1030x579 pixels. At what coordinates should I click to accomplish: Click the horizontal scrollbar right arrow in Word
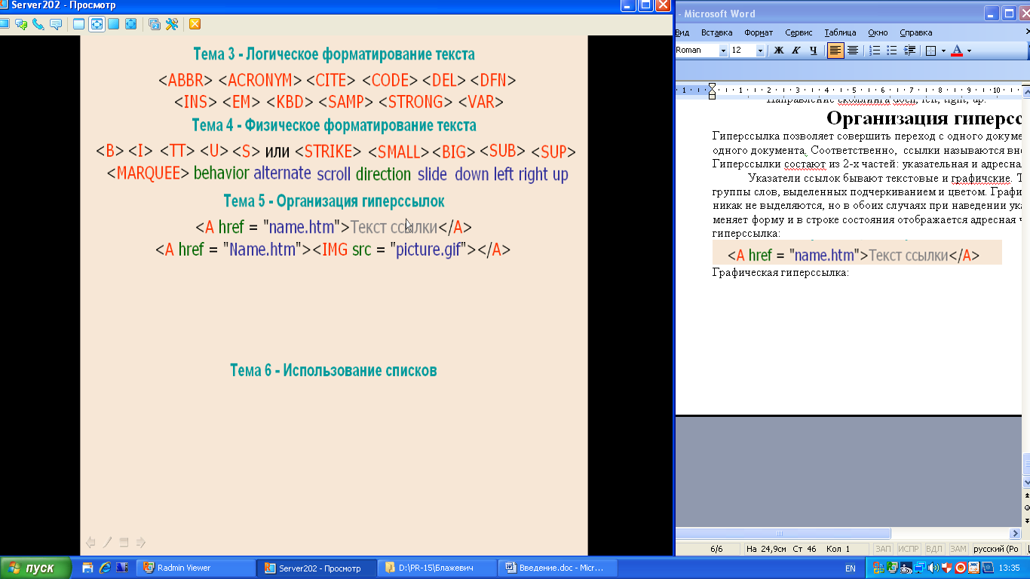[x=1016, y=533]
